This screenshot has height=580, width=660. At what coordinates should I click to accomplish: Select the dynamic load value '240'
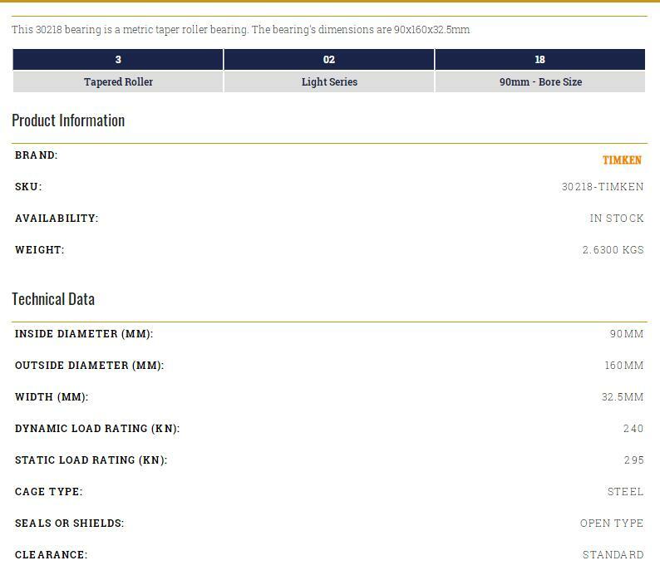(633, 429)
